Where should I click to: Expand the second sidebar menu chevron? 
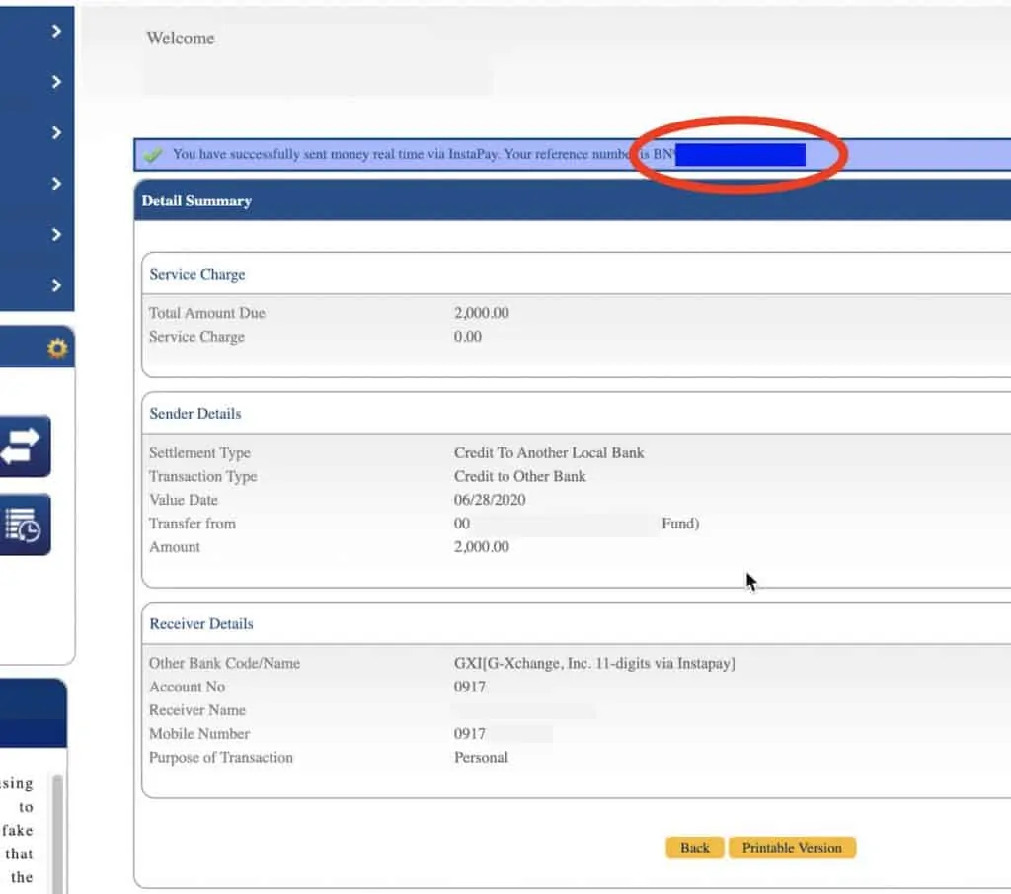pyautogui.click(x=56, y=82)
